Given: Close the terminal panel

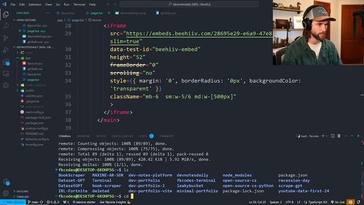Looking at the screenshot, I should pyautogui.click(x=358, y=136).
